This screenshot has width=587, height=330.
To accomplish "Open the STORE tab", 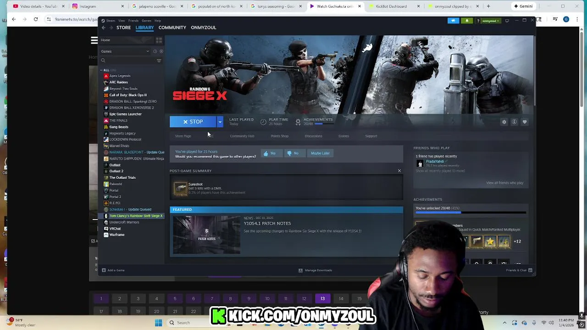I will tap(123, 27).
